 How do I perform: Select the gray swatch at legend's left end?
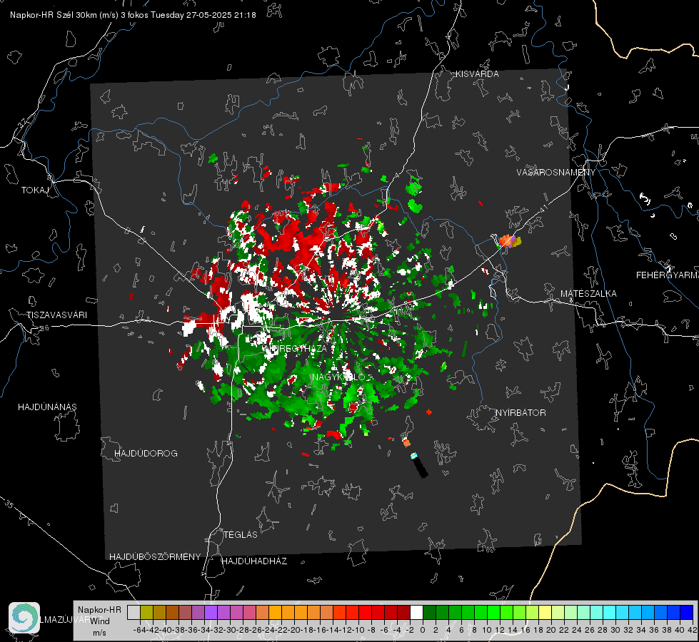[x=134, y=612]
